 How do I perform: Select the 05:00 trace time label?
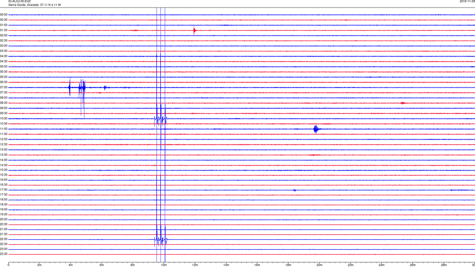(3, 66)
